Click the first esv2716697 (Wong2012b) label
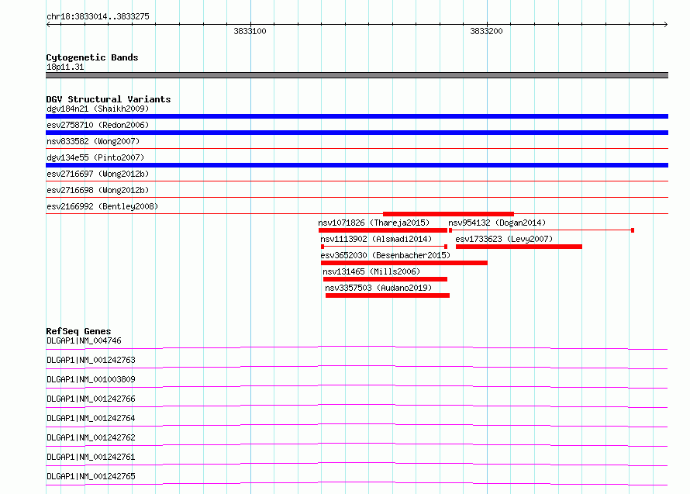Viewport: 690px width, 494px height. (98, 174)
